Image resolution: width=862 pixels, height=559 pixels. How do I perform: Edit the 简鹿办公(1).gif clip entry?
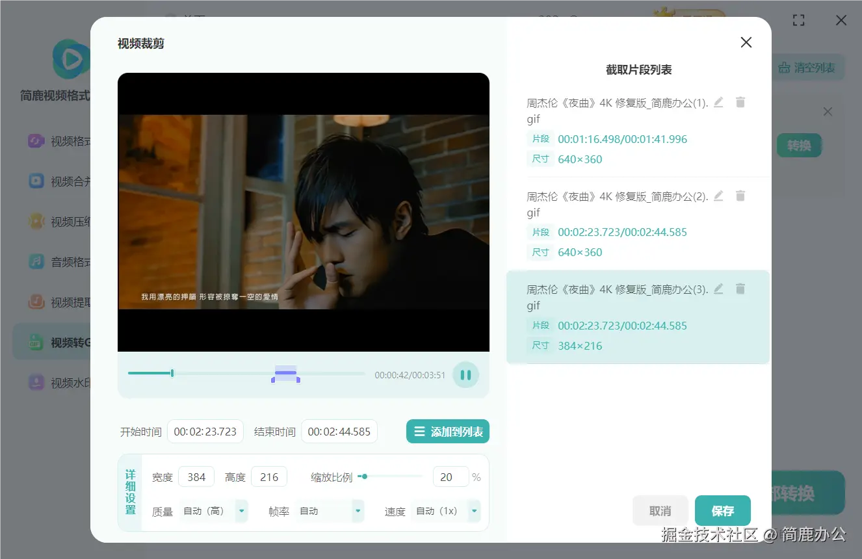pyautogui.click(x=718, y=102)
